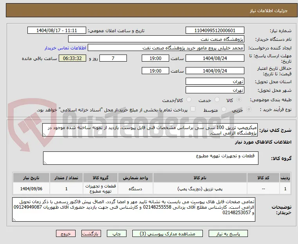Click the پاسخ به نیاز button
This screenshot has width=298, height=244.
(x=228, y=234)
